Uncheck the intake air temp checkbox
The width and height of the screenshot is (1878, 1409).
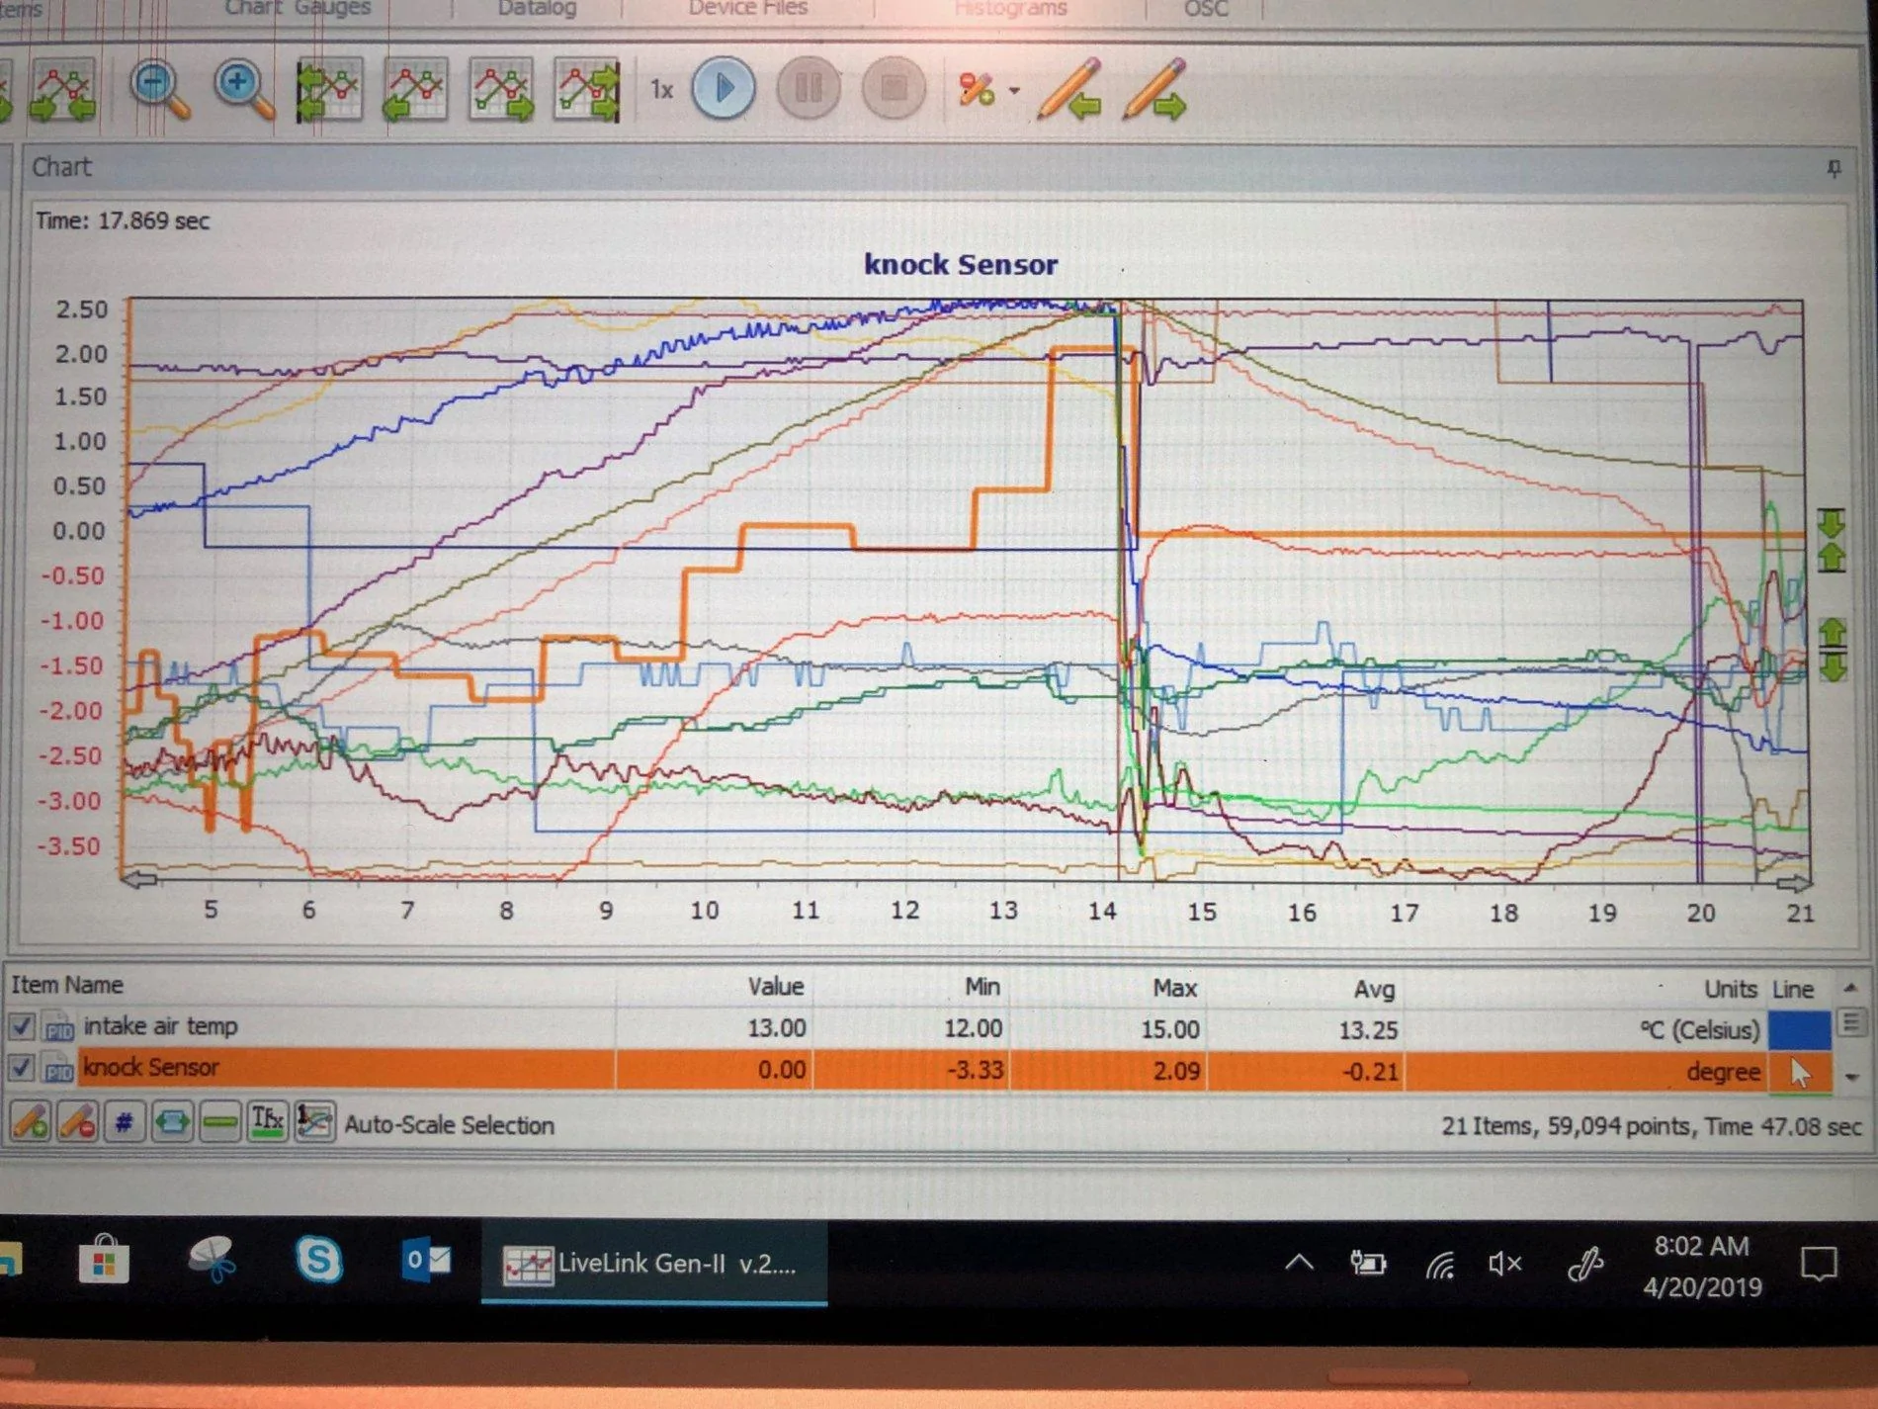pos(22,1026)
